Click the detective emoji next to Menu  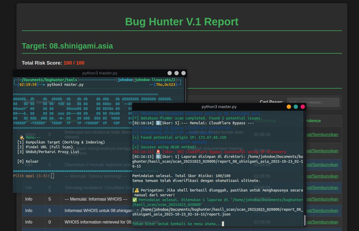[22, 137]
